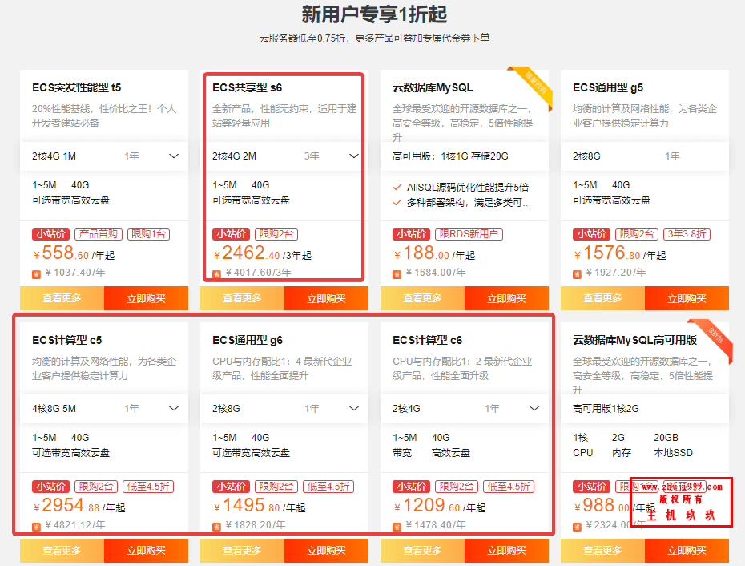
Task: Expand the 2核4G 1M dropdown of t5
Action: (104, 156)
